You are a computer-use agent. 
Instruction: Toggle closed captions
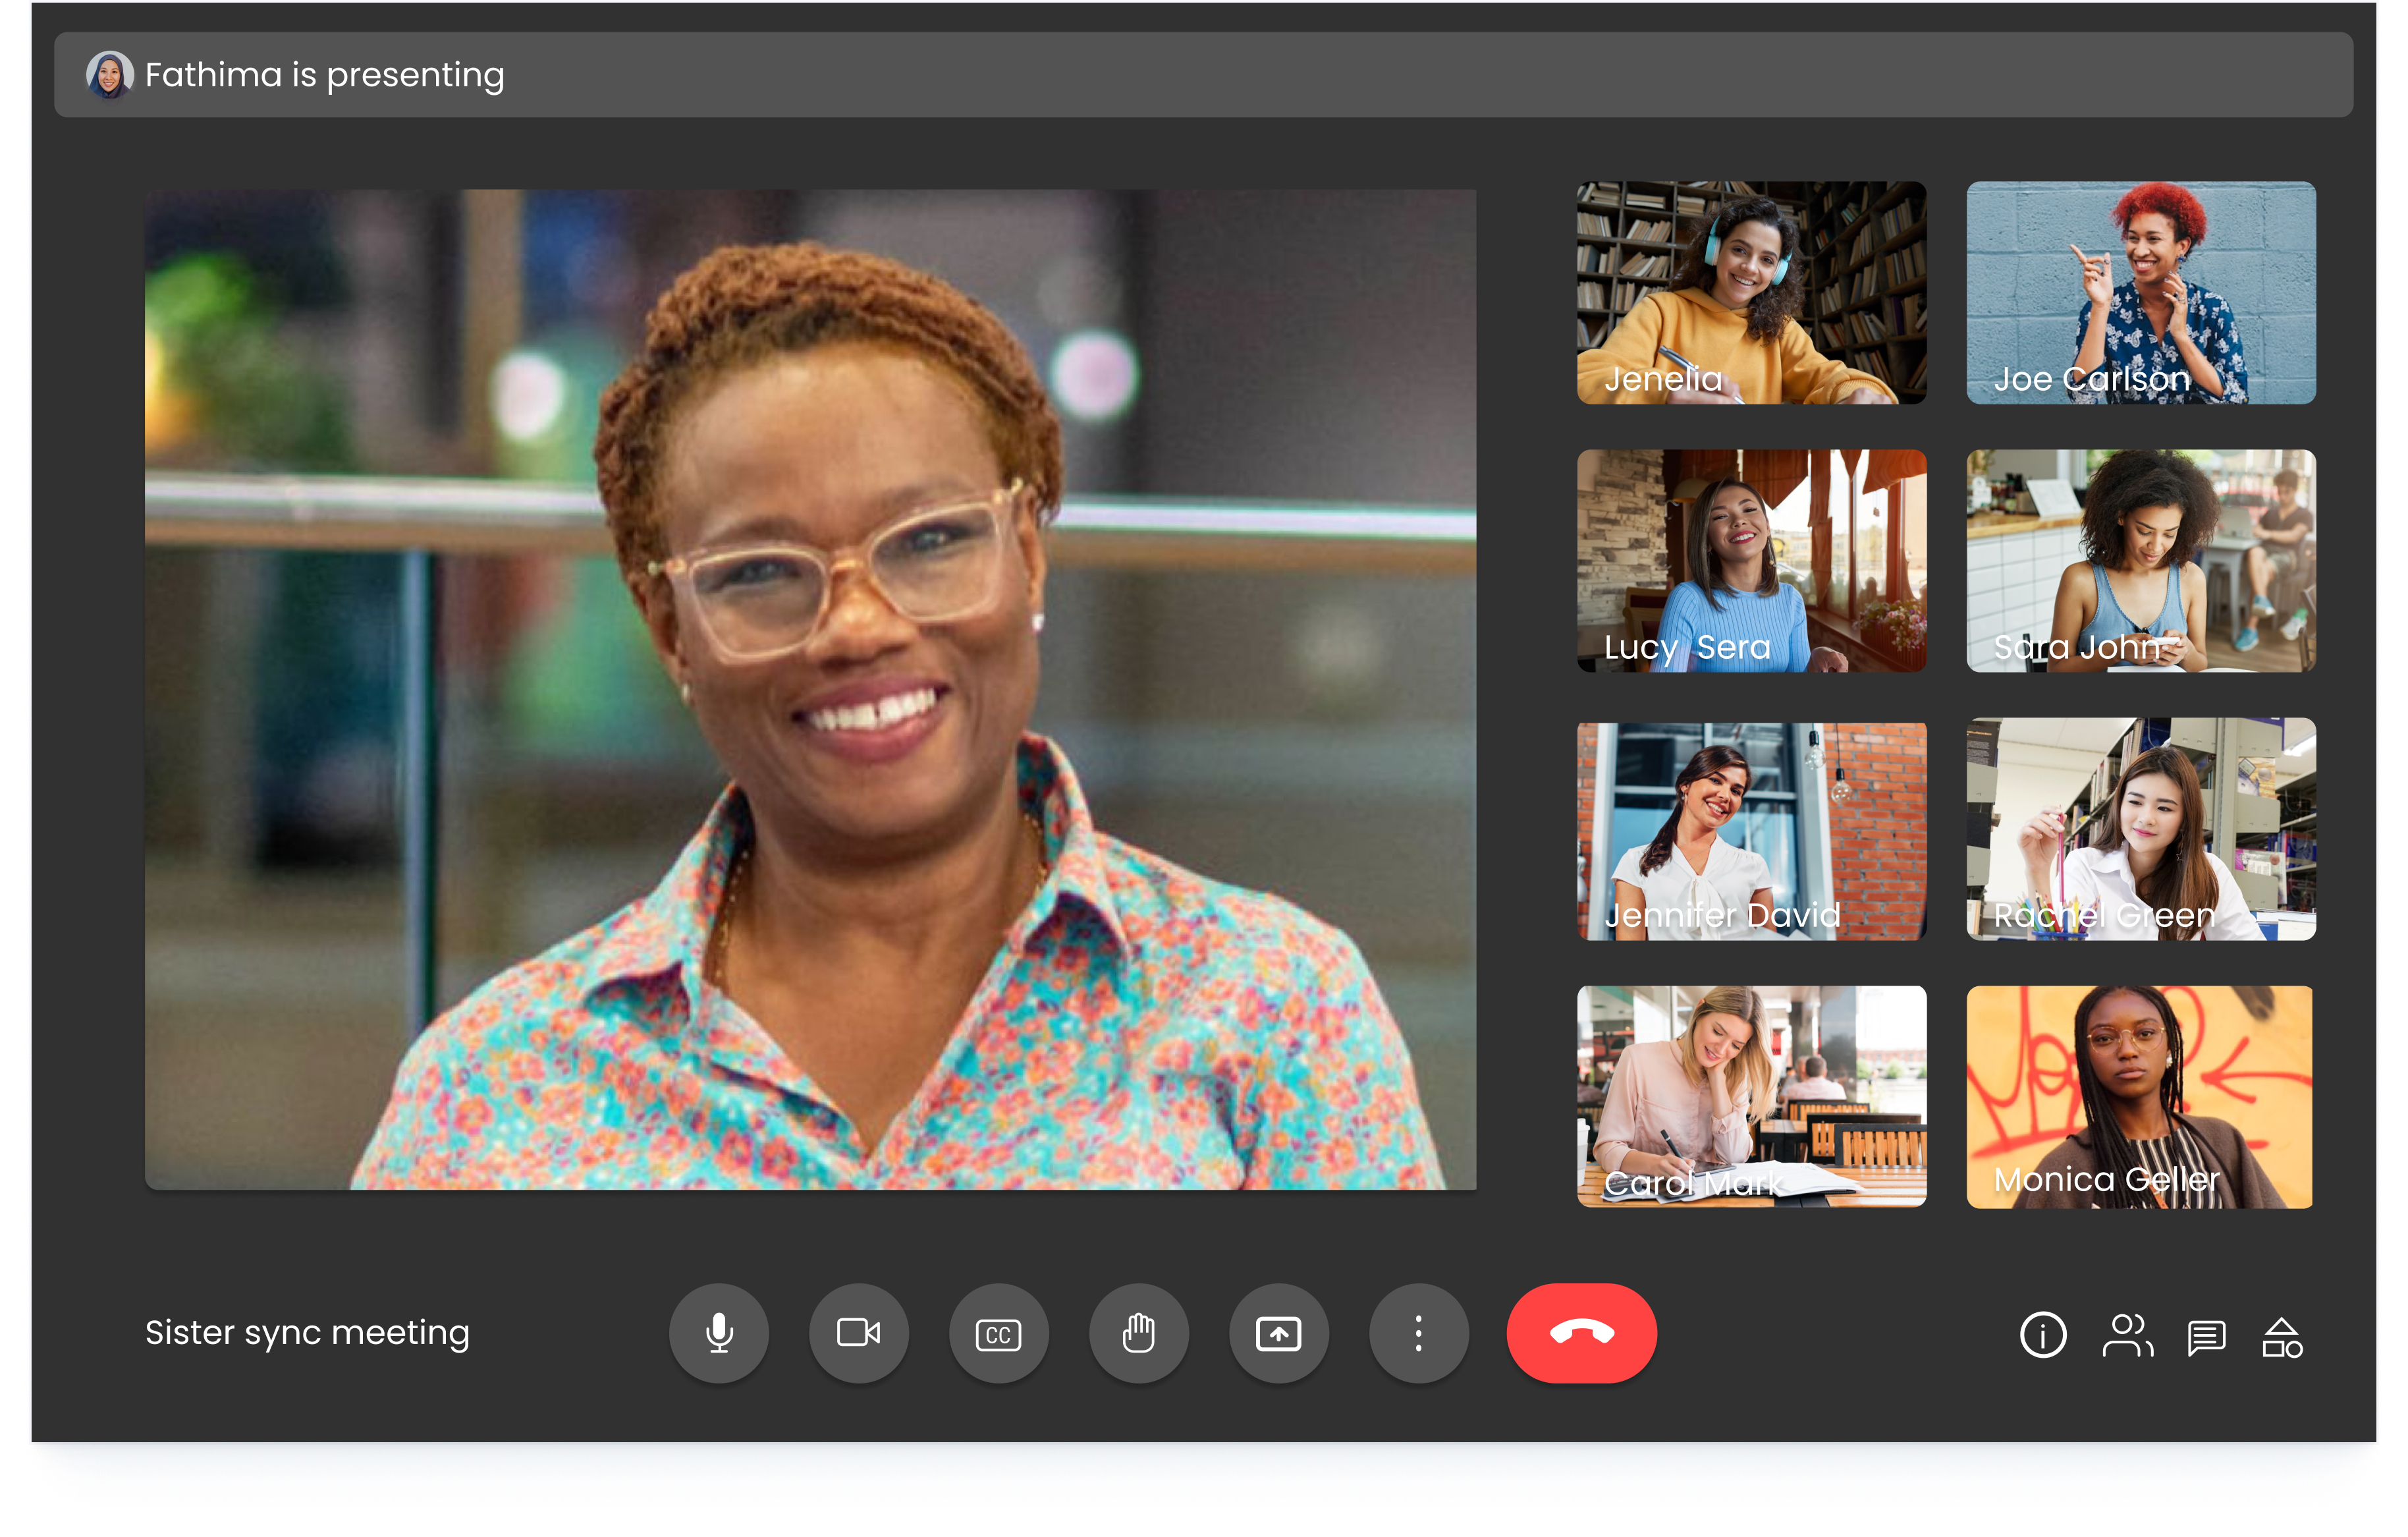coord(998,1333)
